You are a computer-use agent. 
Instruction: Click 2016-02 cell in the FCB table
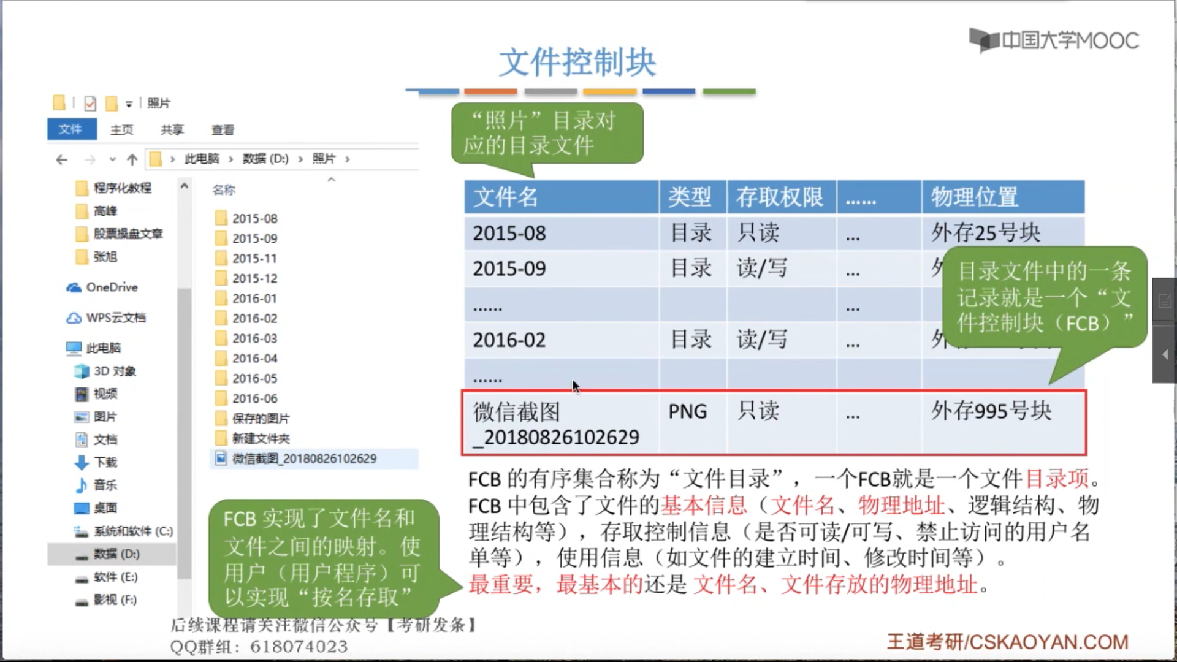pyautogui.click(x=561, y=340)
